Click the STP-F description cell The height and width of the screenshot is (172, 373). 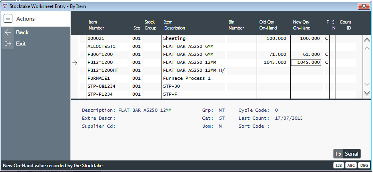(x=170, y=94)
